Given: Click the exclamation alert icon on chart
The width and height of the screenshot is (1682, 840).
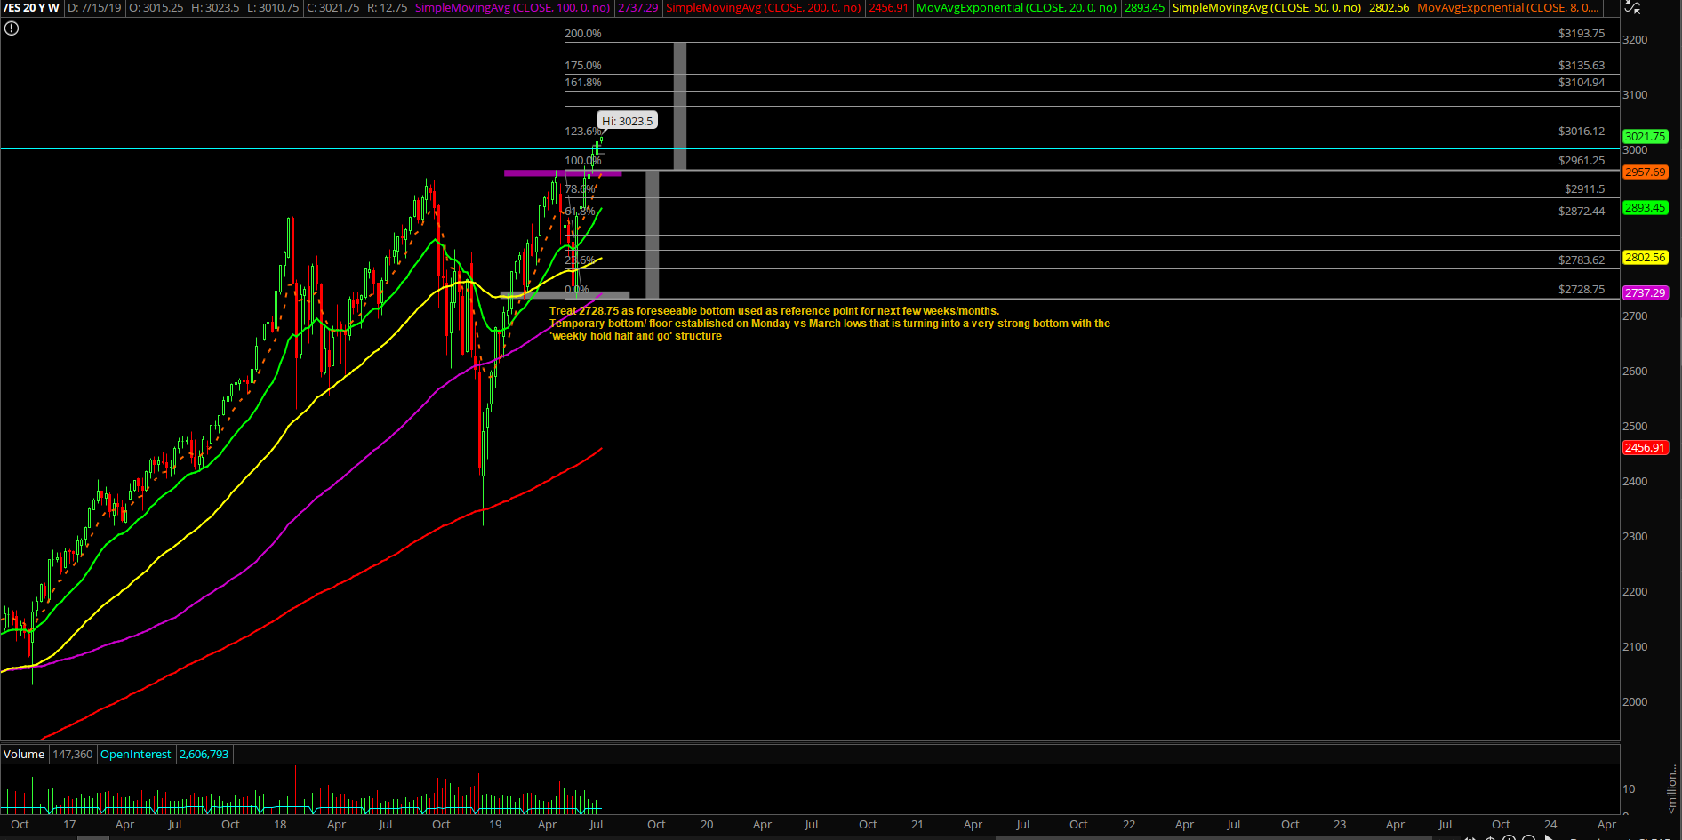Looking at the screenshot, I should [12, 28].
